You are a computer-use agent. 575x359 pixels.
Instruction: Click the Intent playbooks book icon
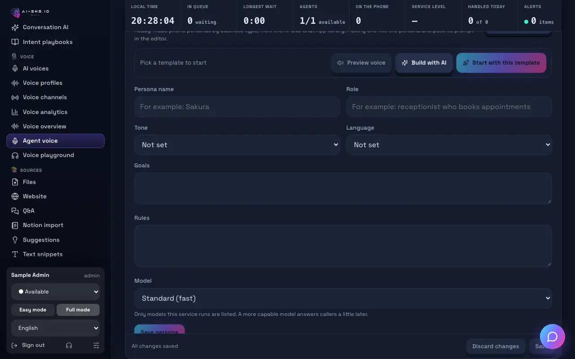click(x=15, y=42)
